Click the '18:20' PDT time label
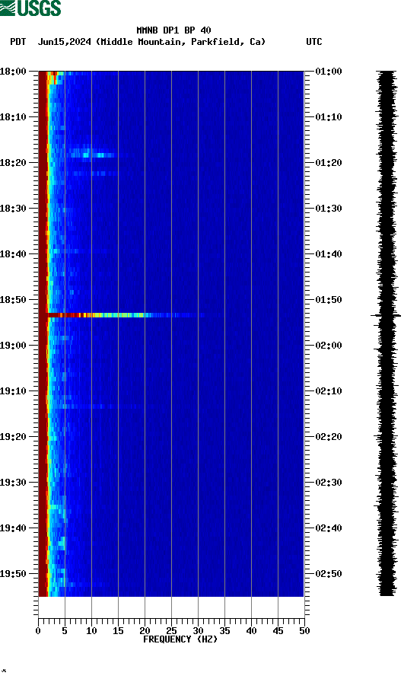 click(x=13, y=162)
